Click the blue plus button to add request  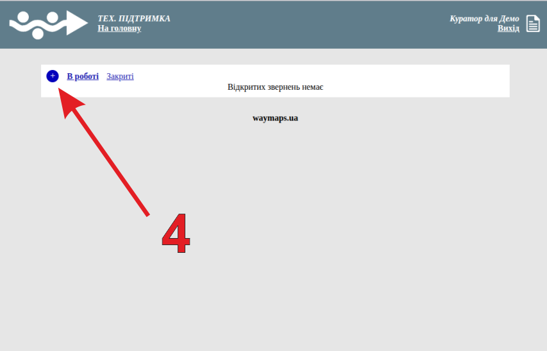pyautogui.click(x=53, y=76)
